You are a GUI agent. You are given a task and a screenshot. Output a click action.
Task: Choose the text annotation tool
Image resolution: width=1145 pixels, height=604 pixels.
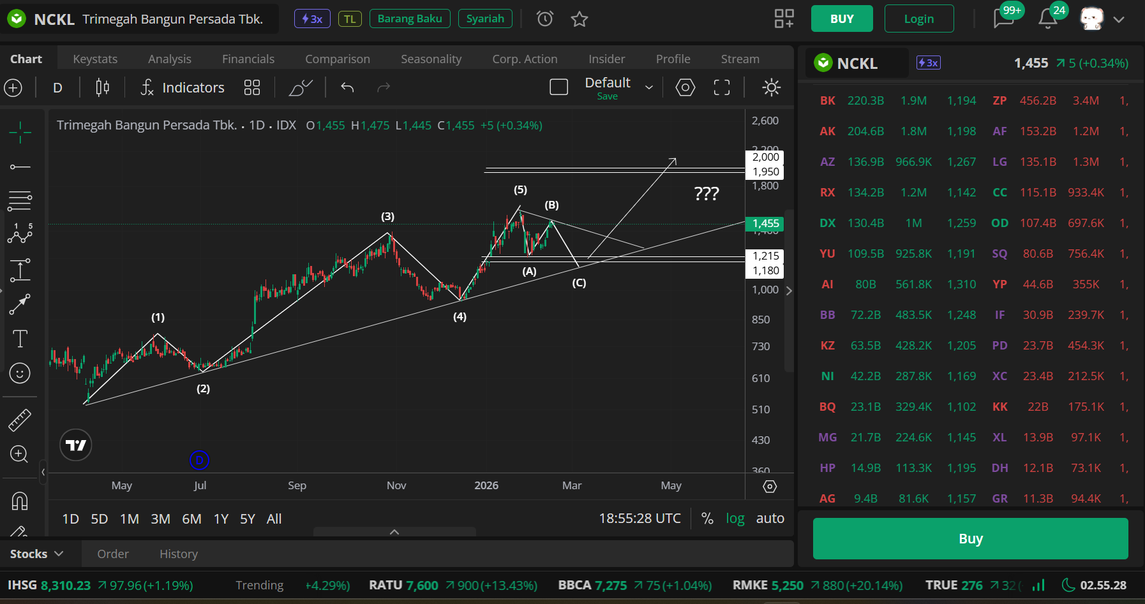[x=20, y=339]
